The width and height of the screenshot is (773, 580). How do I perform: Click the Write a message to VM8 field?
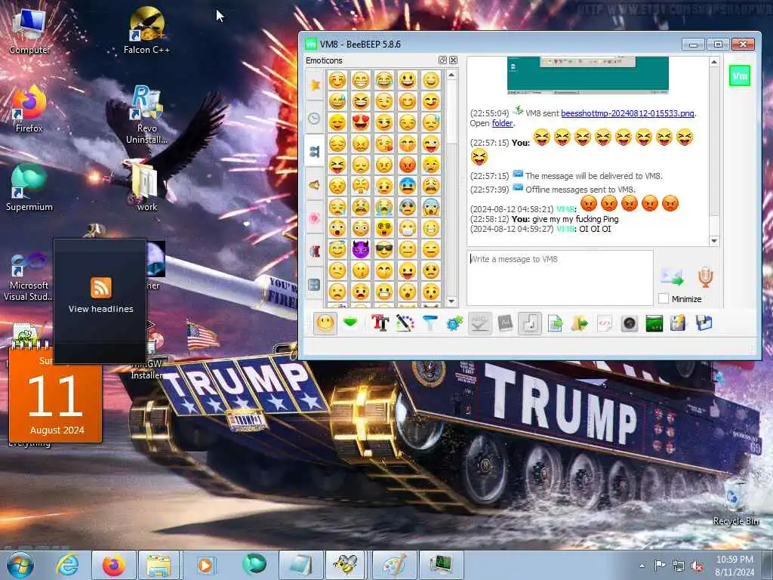559,278
